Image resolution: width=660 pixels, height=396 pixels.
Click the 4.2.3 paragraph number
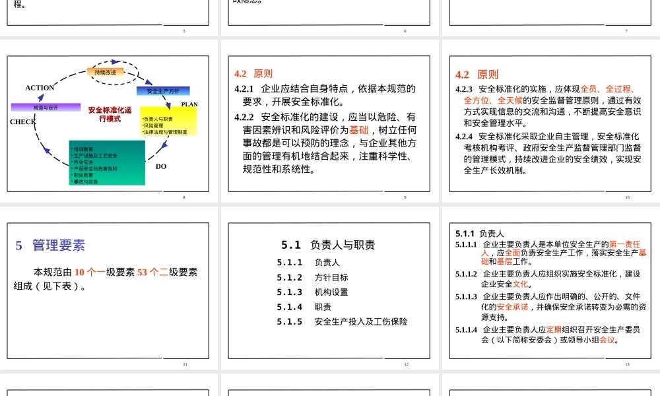[464, 89]
